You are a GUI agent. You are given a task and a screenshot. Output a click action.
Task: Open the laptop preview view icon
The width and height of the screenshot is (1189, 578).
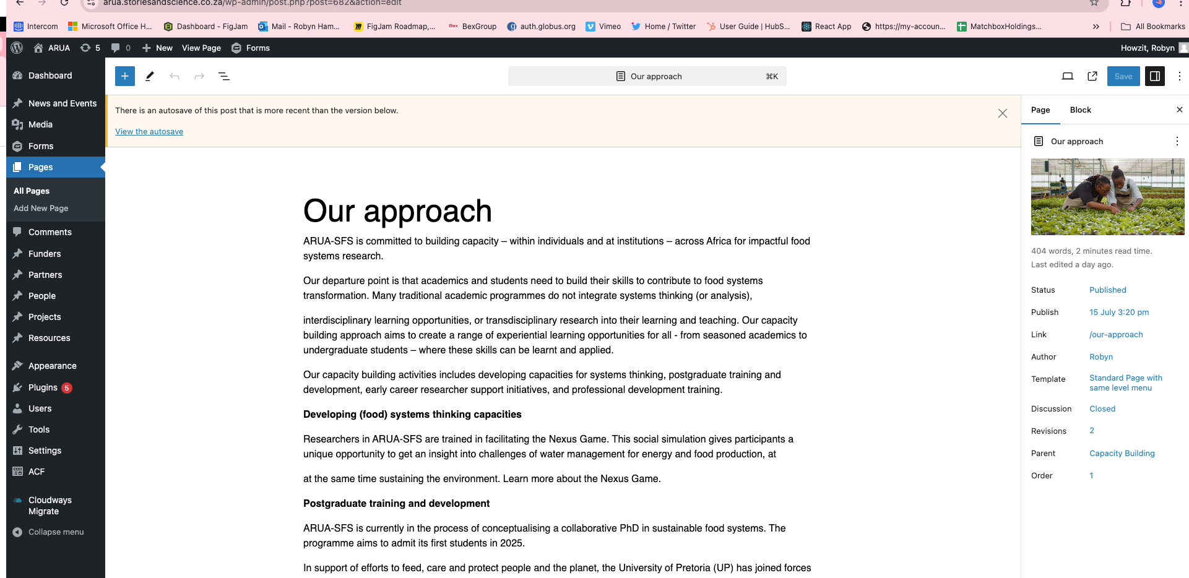coord(1068,76)
